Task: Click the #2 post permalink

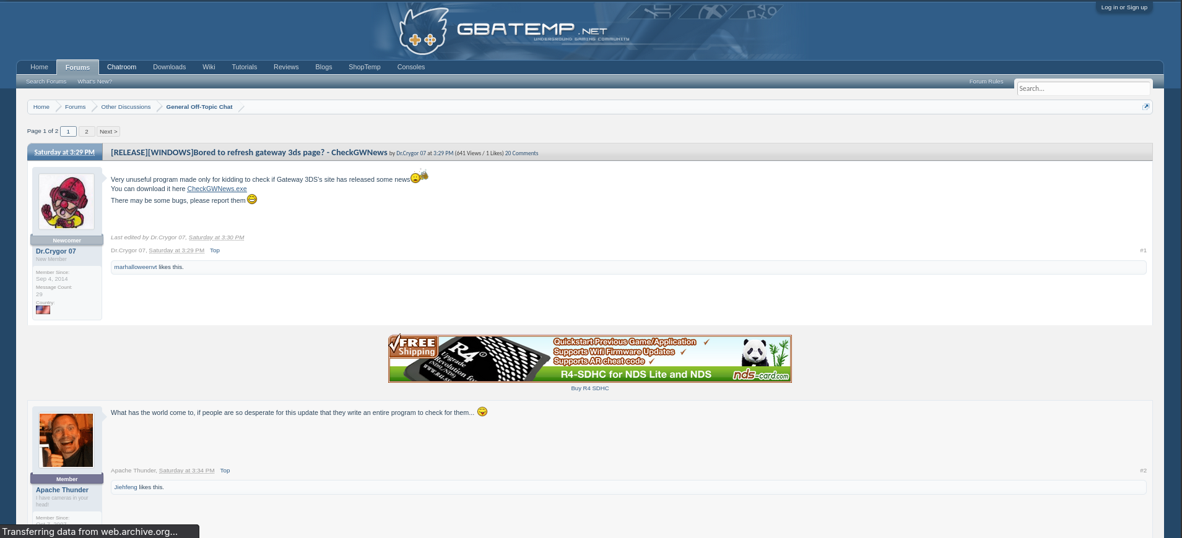Action: click(1143, 471)
